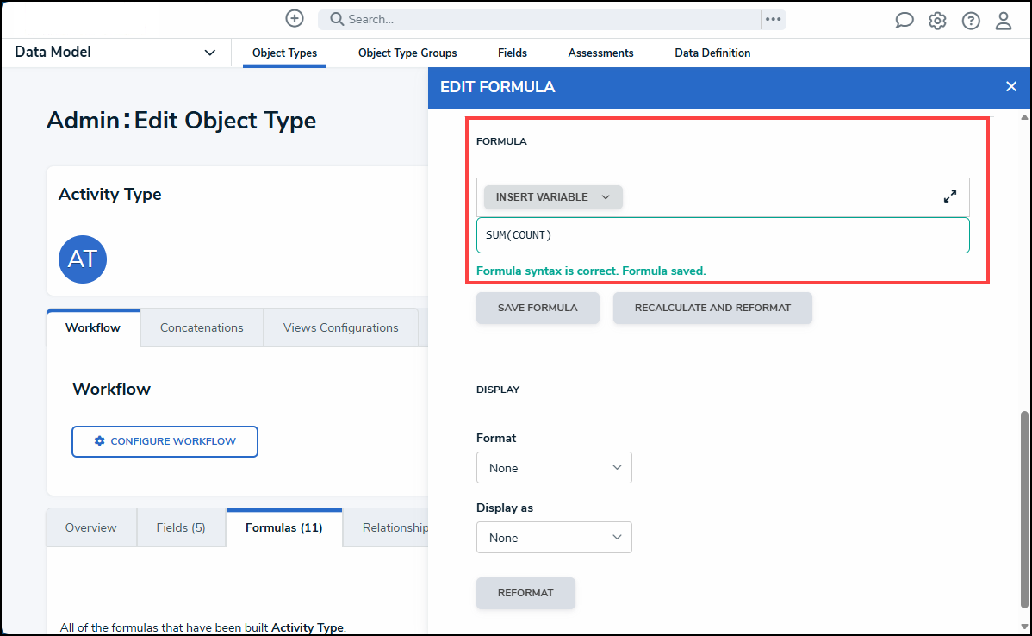Open the Insert Variable dropdown
1032x636 pixels.
coord(553,197)
